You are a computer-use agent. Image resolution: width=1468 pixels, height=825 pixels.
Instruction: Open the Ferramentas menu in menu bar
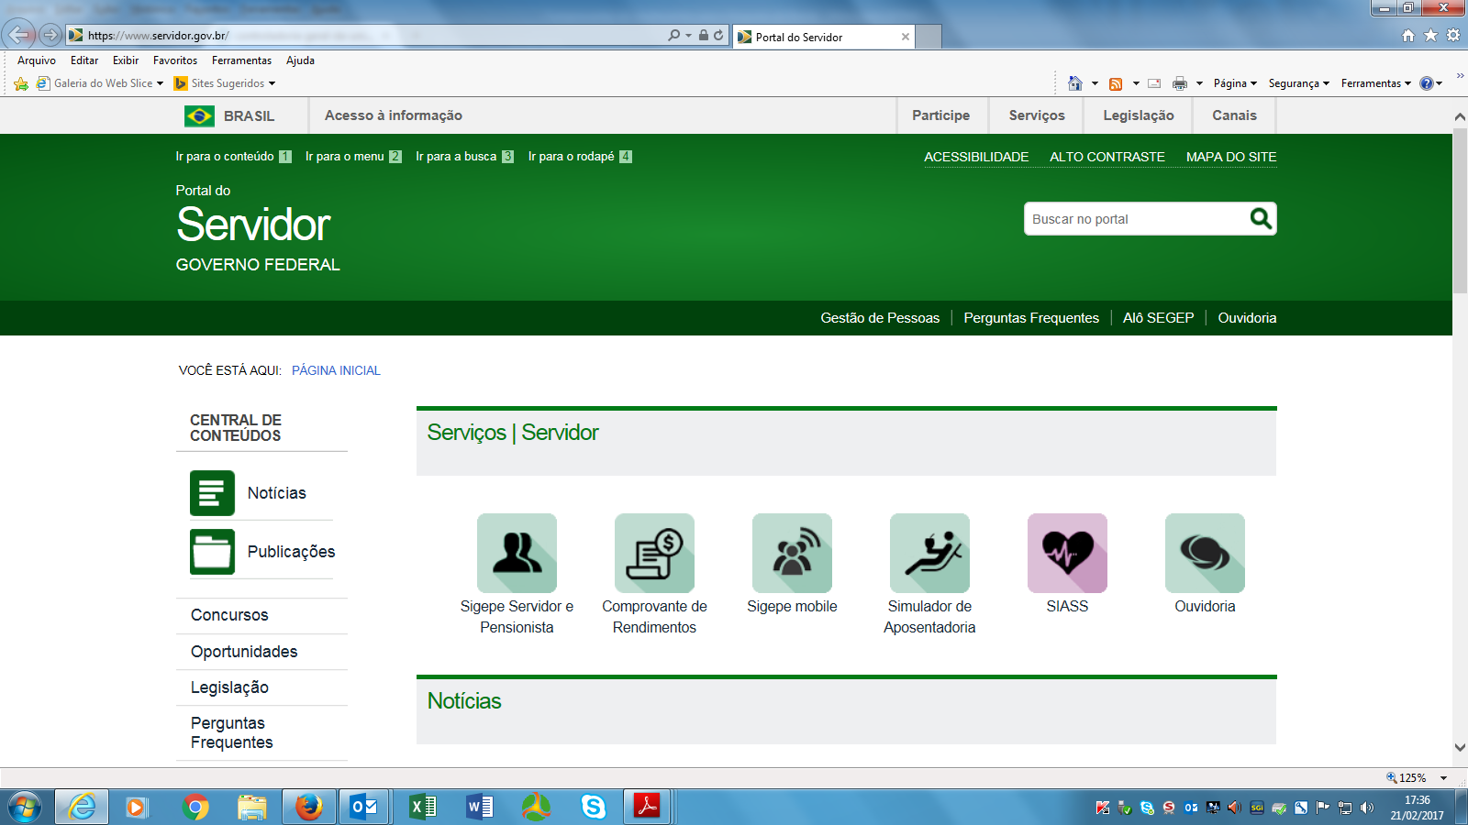coord(241,60)
